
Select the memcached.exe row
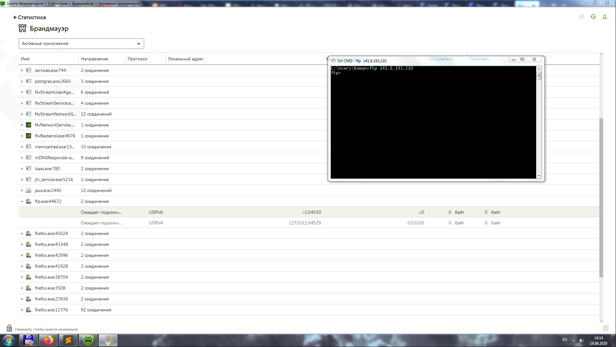point(55,147)
